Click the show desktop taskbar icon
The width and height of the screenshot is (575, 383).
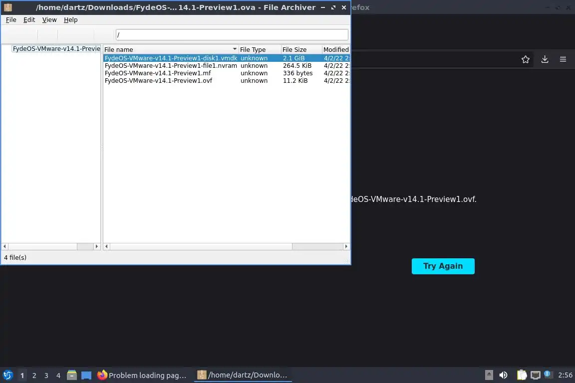(86, 376)
